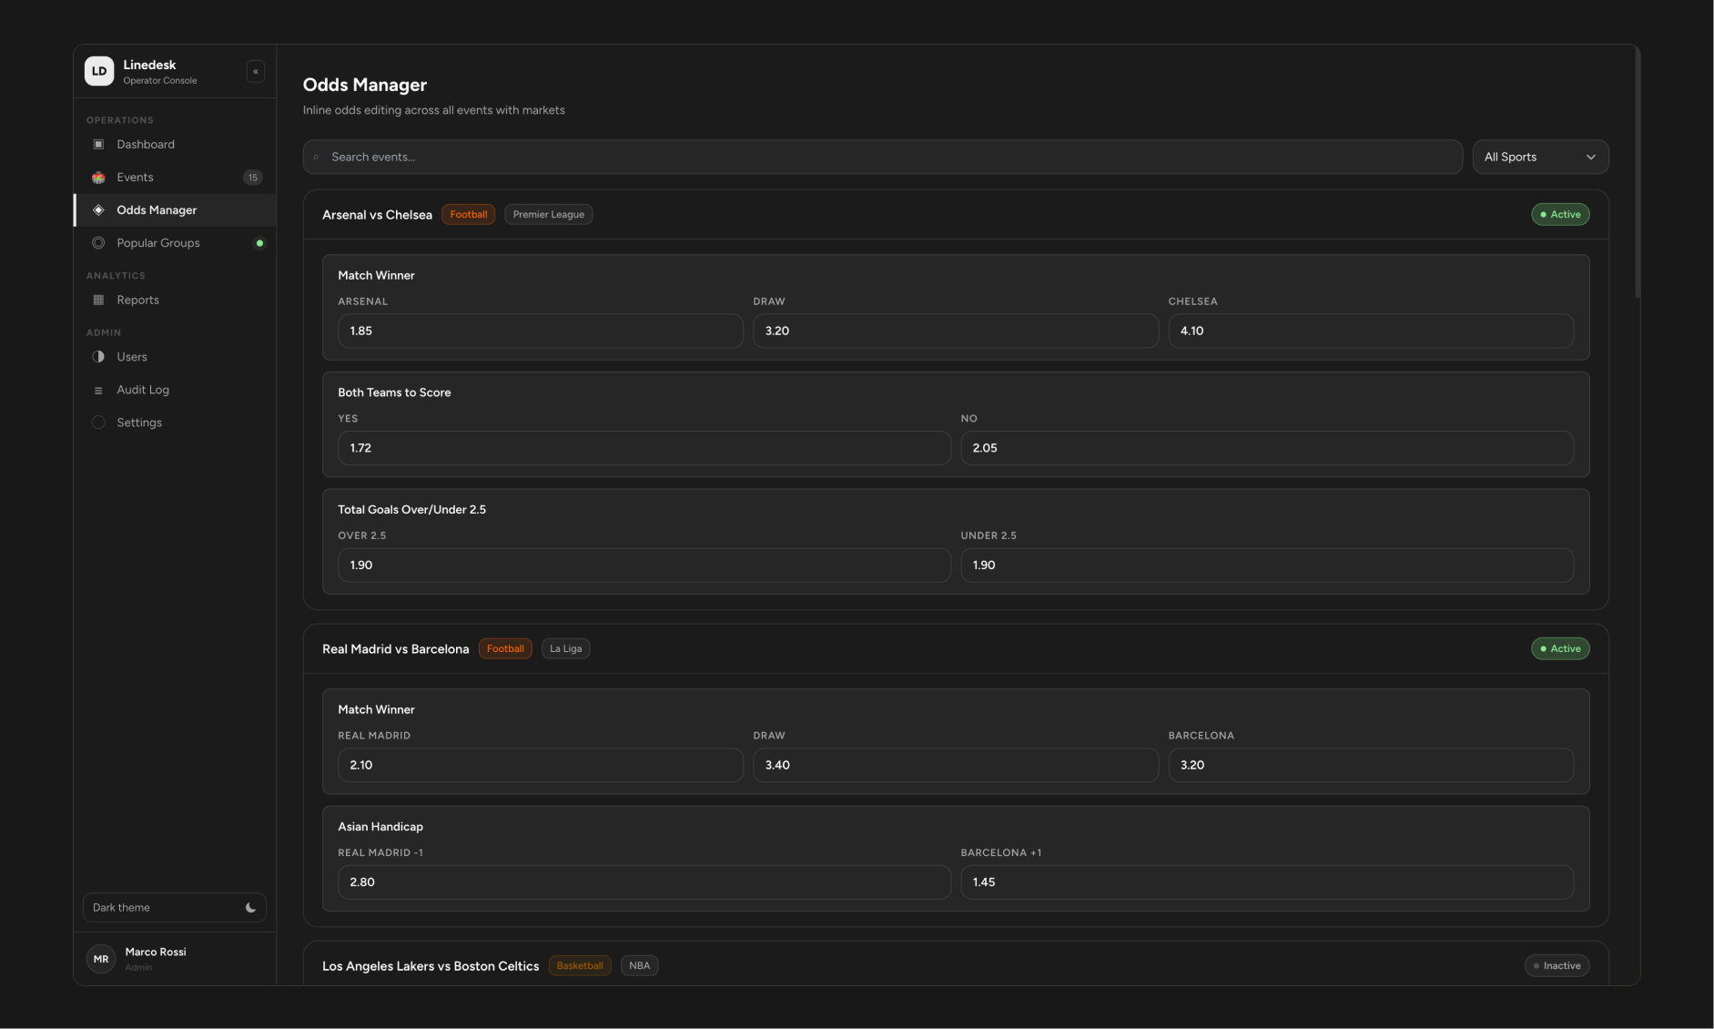Click the Lakers vs Celtics Inactive badge

[x=1557, y=965]
